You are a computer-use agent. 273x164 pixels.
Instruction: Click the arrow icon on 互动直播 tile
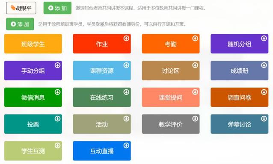[126, 145]
